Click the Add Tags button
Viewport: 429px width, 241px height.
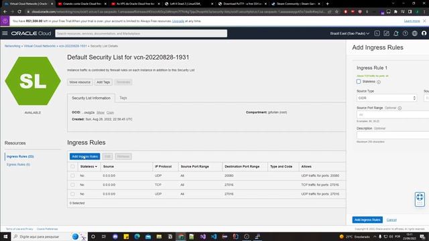[x=103, y=82]
